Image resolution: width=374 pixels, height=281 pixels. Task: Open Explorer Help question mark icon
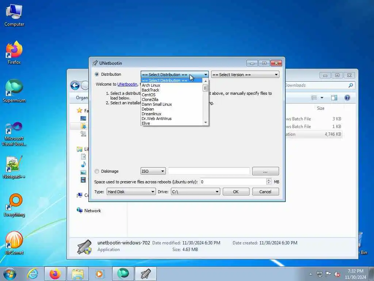pos(347,97)
